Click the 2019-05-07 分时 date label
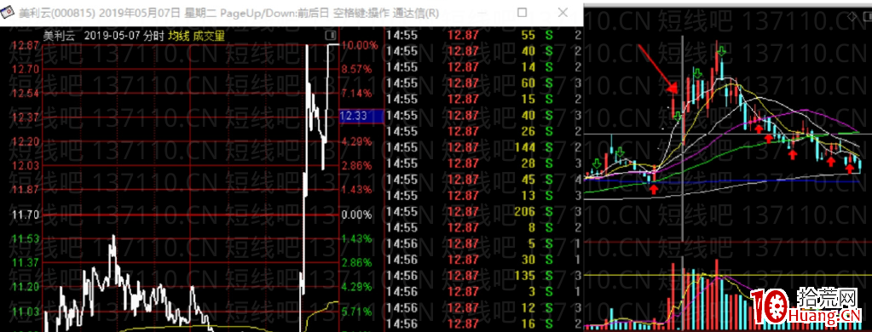 click(124, 36)
